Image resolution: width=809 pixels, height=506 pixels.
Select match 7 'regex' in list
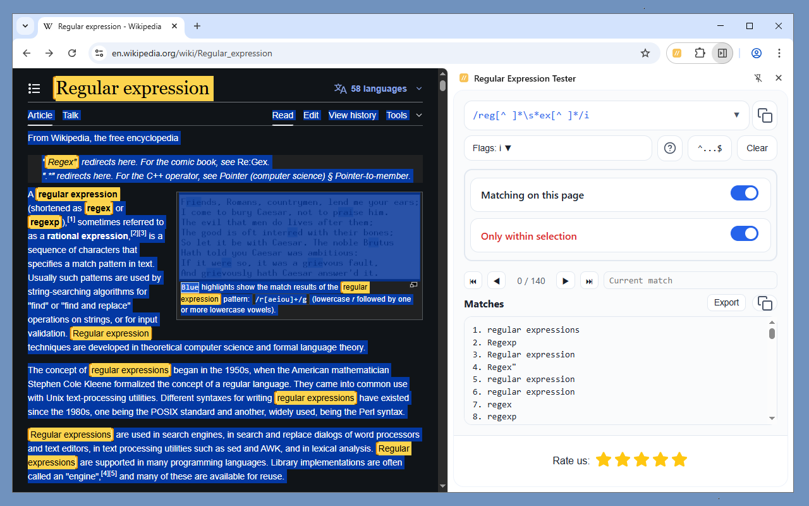click(x=499, y=404)
